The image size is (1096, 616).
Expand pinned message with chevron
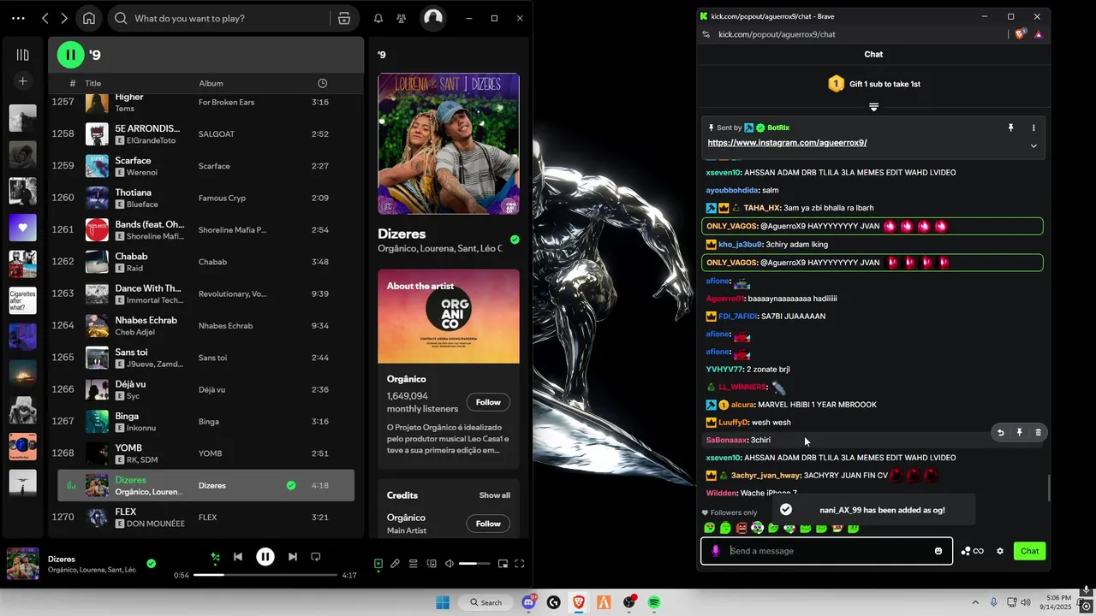tap(1033, 145)
